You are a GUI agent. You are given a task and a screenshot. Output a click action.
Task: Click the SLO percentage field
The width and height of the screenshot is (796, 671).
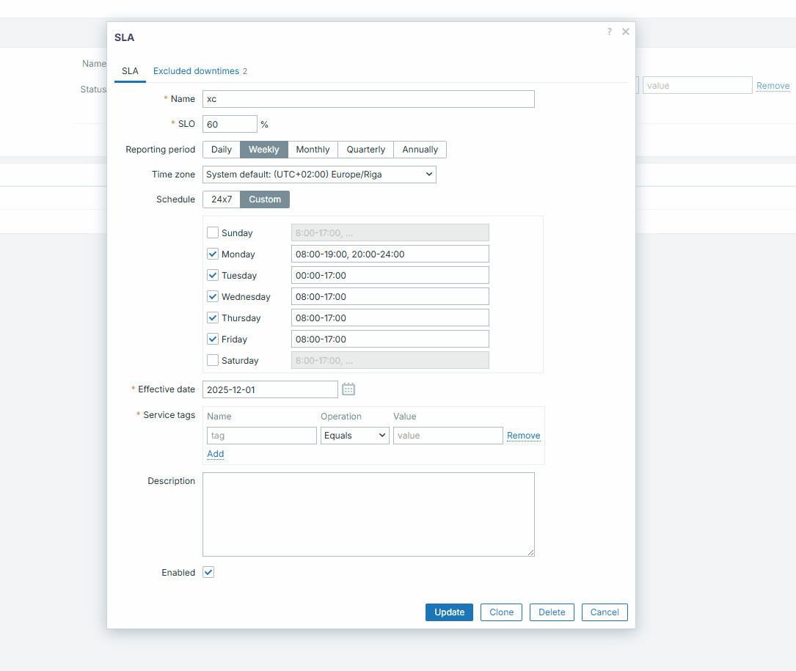tap(230, 124)
